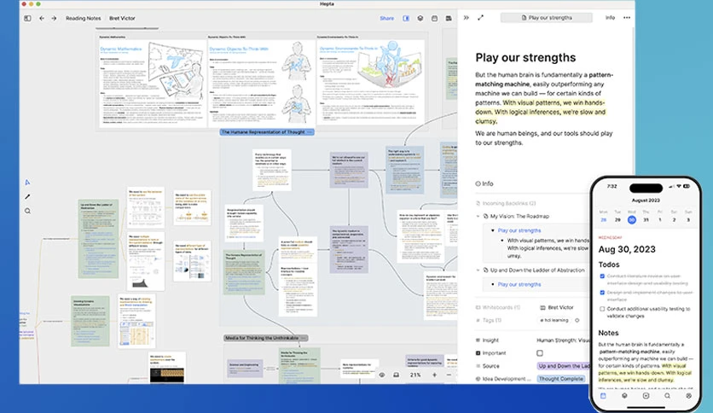Zoom in with the plus icon
Screen dimensions: 713x413
click(434, 375)
